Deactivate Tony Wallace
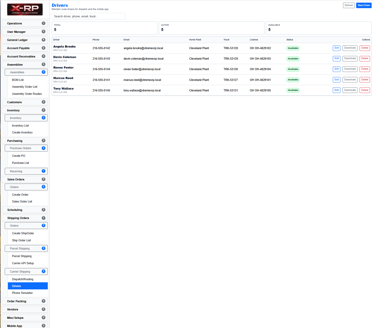The width and height of the screenshot is (374, 328). coord(350,90)
